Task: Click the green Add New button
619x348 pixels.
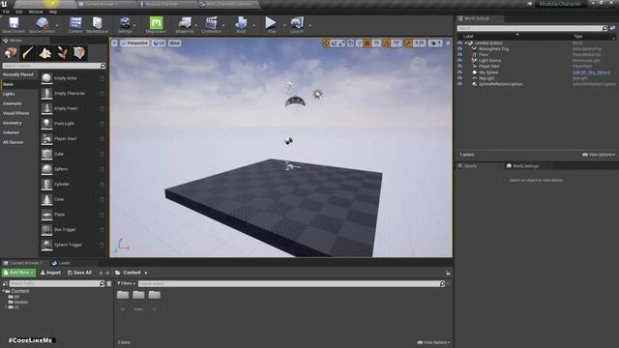Action: tap(18, 273)
